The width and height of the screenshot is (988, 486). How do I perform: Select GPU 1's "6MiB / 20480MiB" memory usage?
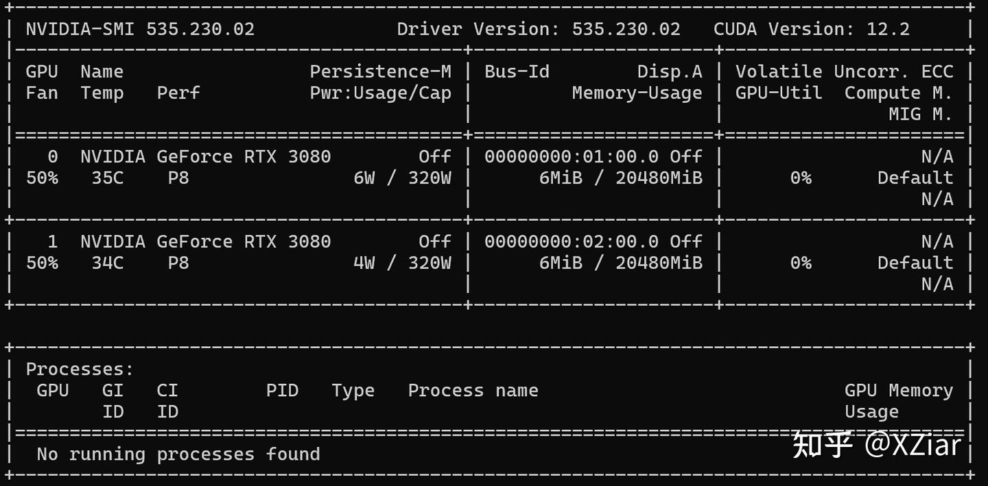tap(621, 263)
